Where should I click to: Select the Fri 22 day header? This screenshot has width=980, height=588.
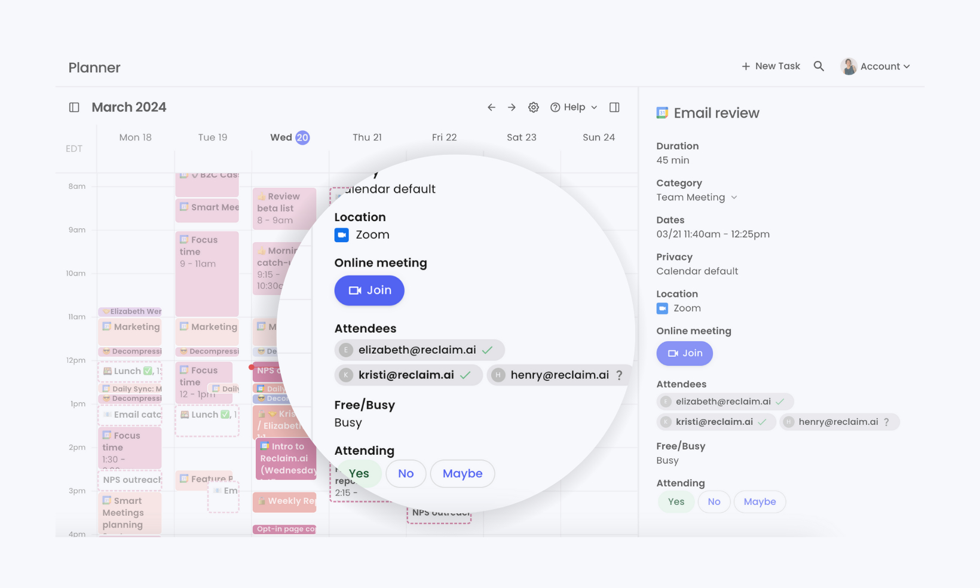coord(444,137)
